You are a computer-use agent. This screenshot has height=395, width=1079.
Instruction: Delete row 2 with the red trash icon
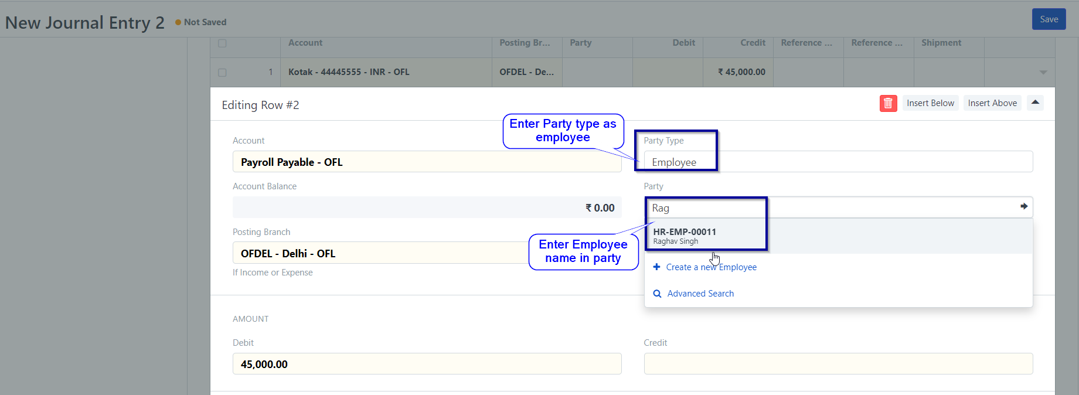pyautogui.click(x=888, y=103)
